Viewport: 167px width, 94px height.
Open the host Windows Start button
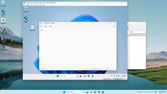click(64, 92)
